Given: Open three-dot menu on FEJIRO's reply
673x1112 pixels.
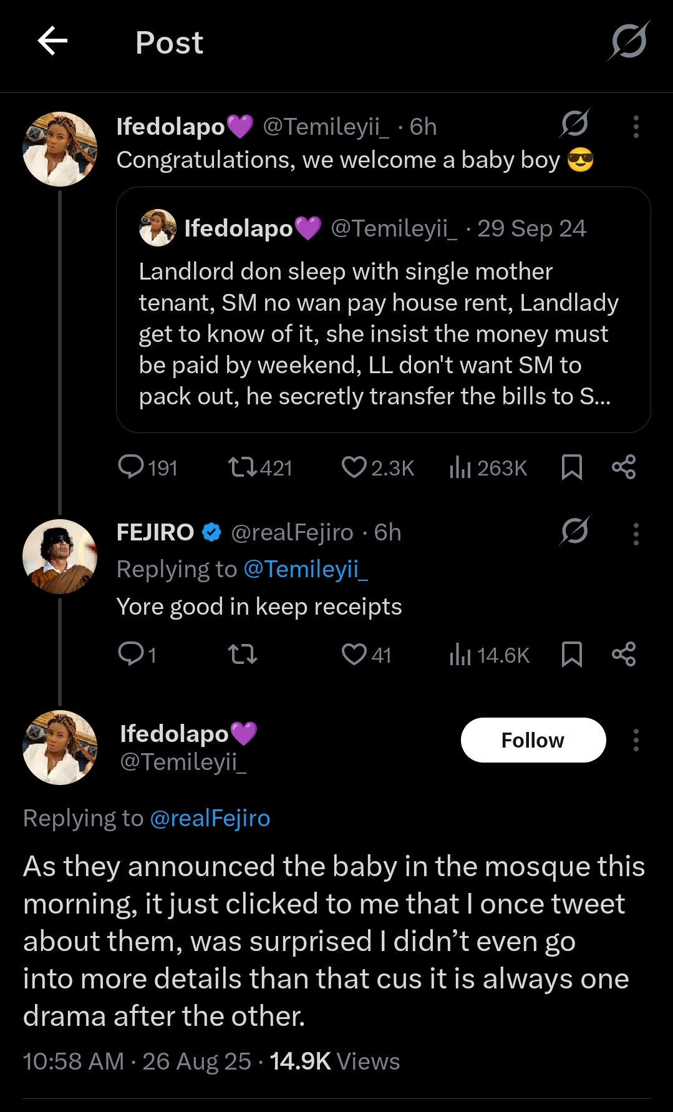Looking at the screenshot, I should click(x=636, y=534).
